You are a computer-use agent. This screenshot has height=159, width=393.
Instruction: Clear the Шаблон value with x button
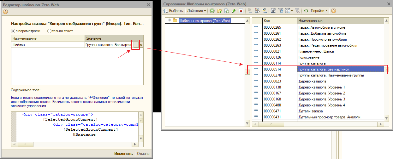(141, 45)
